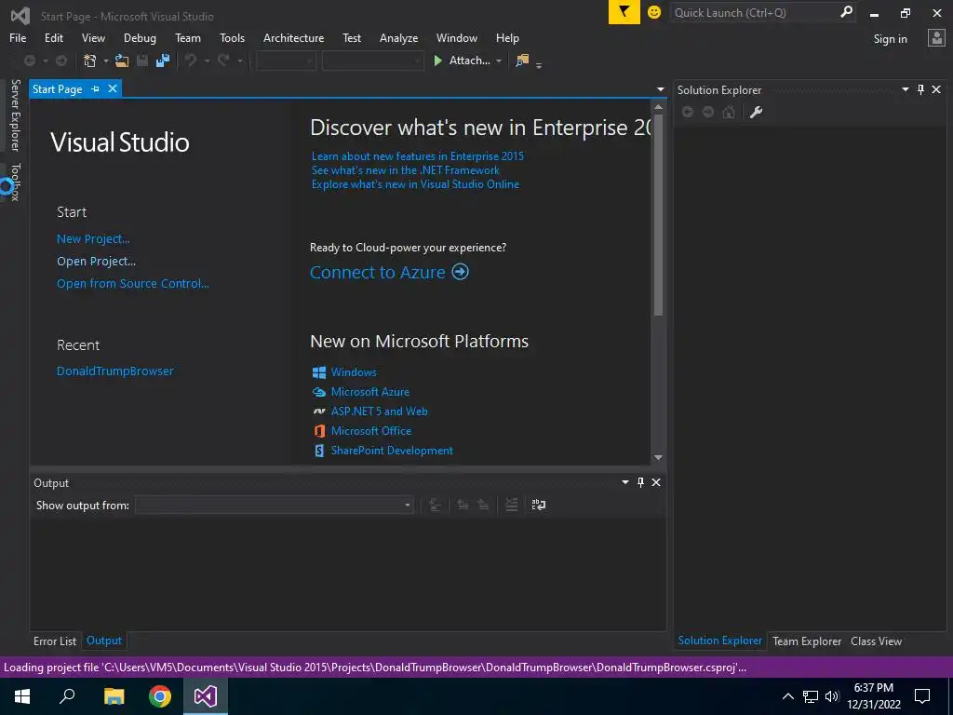Viewport: 953px width, 715px height.
Task: Click Open from Source Control link
Action: coord(133,284)
